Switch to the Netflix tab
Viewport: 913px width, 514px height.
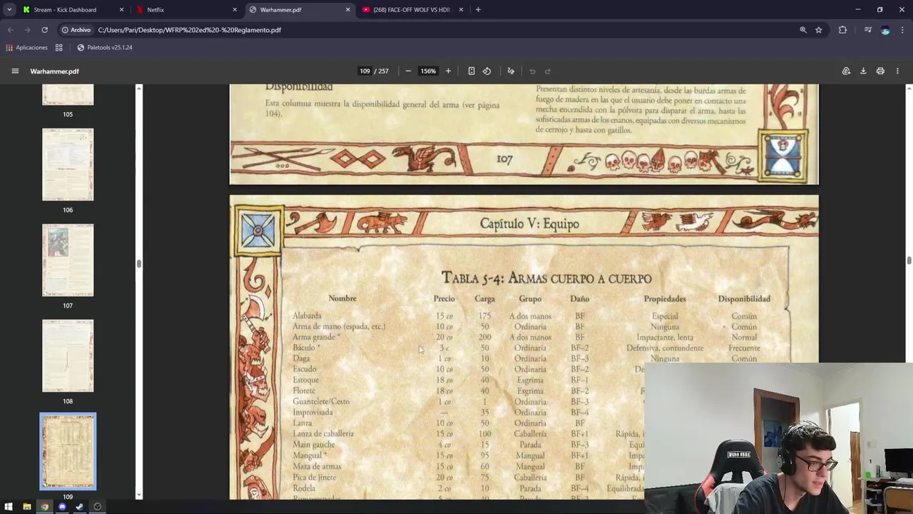pos(187,9)
